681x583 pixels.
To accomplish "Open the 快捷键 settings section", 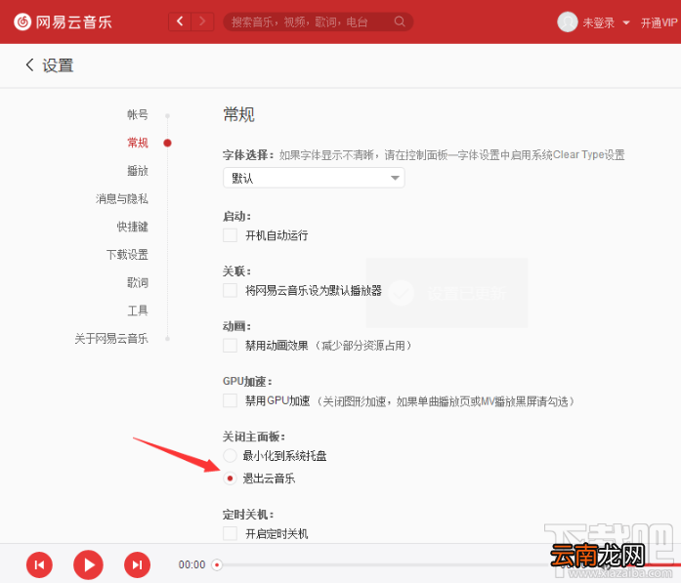I will [133, 227].
